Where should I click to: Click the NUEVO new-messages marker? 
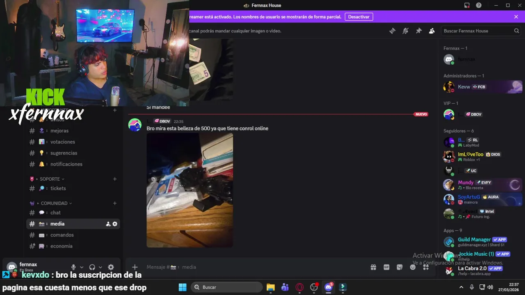click(x=421, y=114)
